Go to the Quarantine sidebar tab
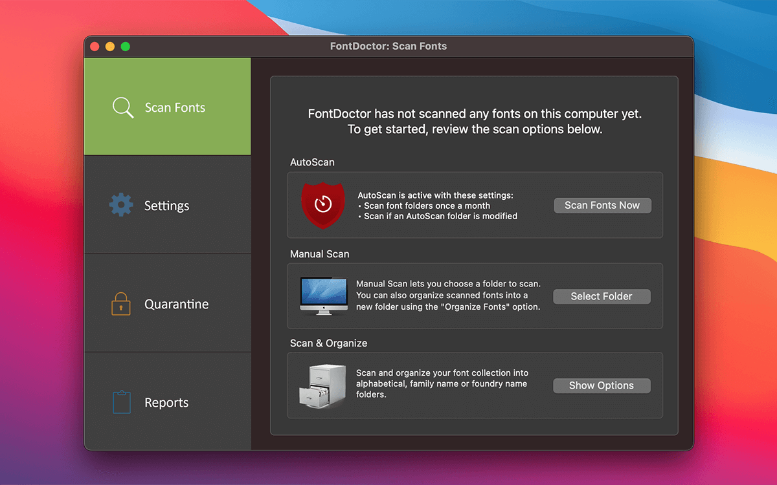The image size is (777, 485). point(167,303)
